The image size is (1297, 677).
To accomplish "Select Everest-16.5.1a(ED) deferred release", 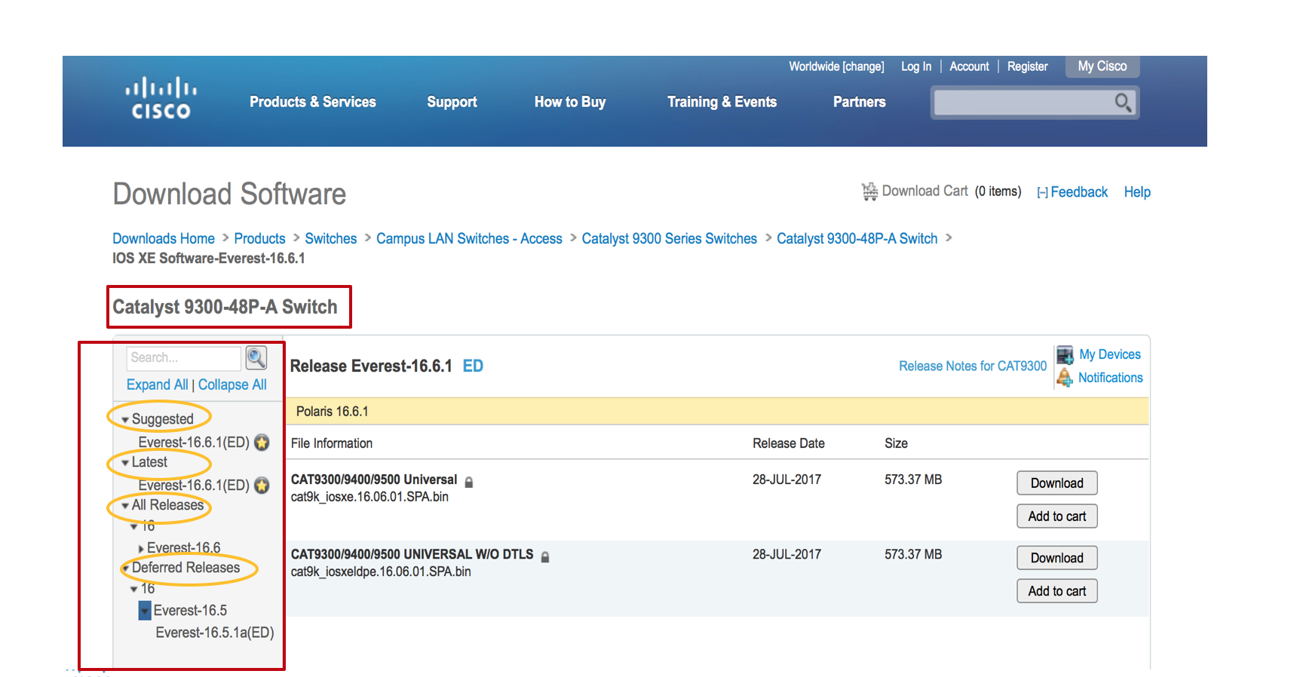I will (215, 633).
